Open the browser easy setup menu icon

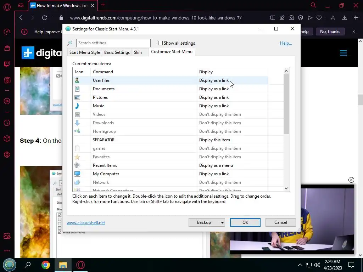pyautogui.click(x=356, y=18)
